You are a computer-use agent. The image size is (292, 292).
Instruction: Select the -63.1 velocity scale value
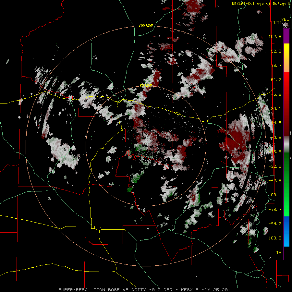click(275, 195)
